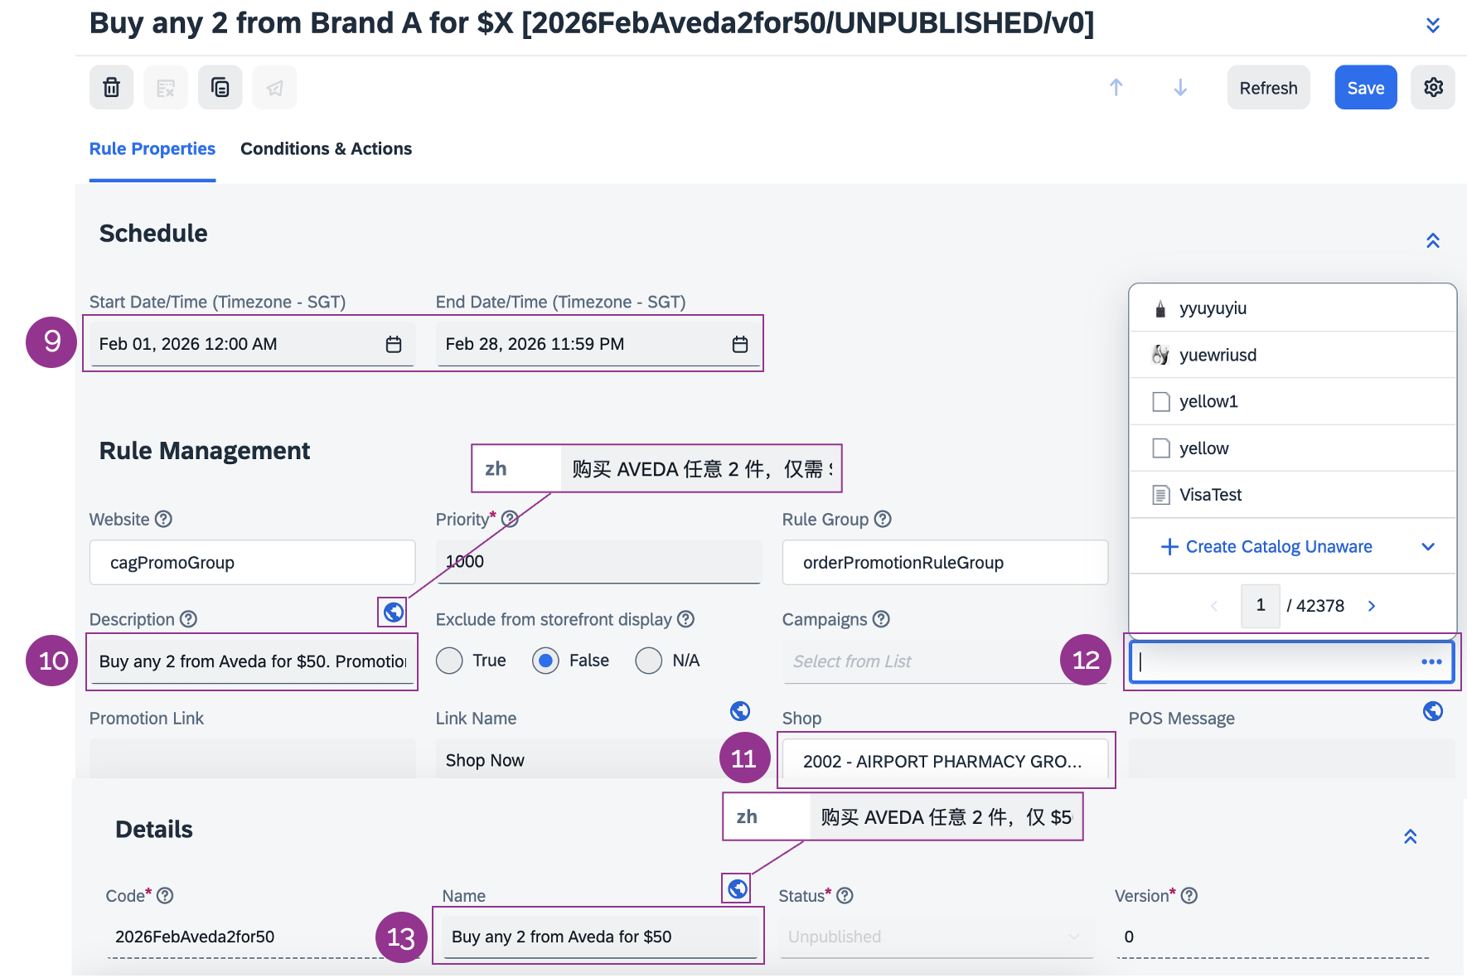This screenshot has height=978, width=1467.
Task: Click the Refresh button
Action: tap(1268, 88)
